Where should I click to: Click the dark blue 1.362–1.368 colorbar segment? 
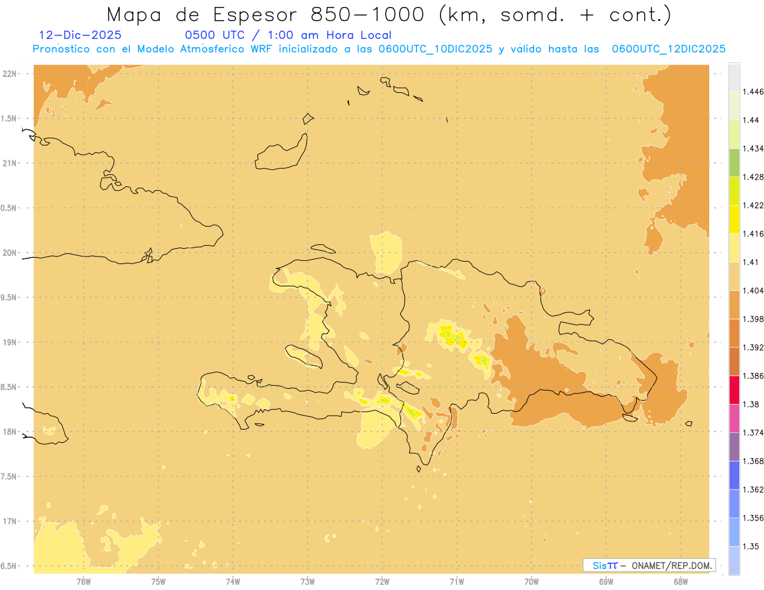point(734,475)
